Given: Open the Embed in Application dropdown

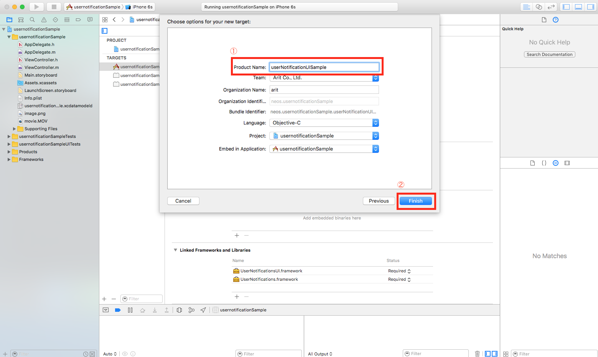Looking at the screenshot, I should click(x=324, y=149).
